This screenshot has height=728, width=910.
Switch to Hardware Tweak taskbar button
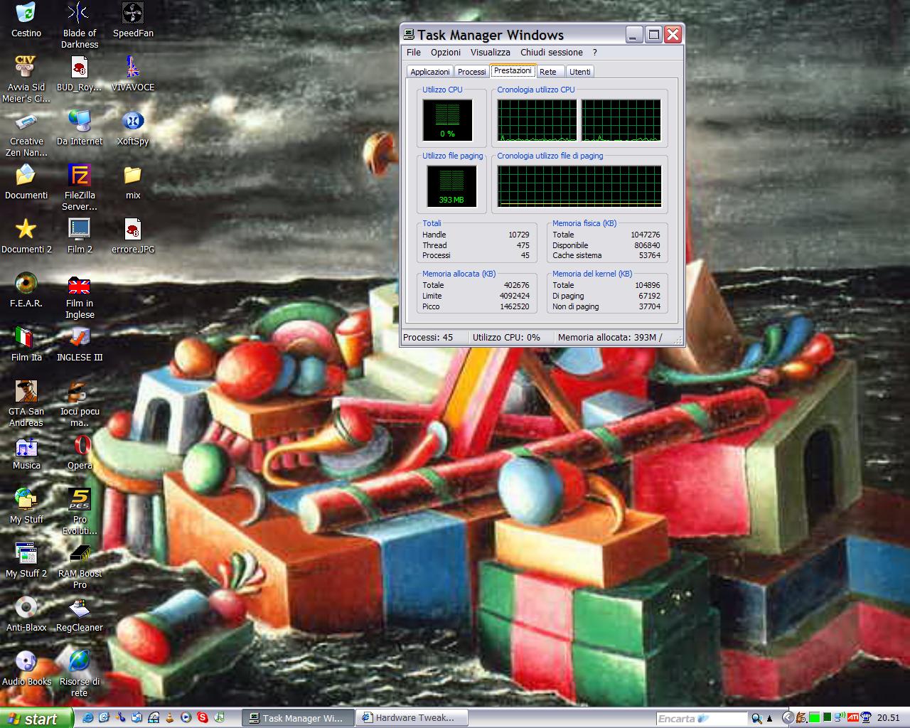[x=412, y=718]
